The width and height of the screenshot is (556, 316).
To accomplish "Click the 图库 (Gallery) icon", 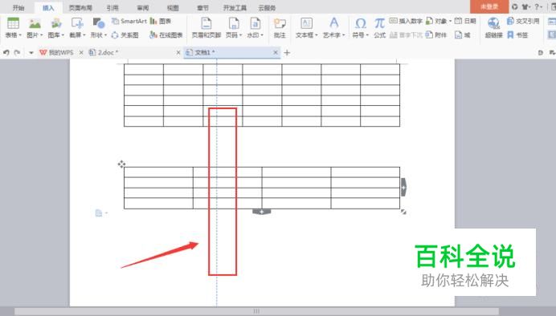I will (x=56, y=23).
